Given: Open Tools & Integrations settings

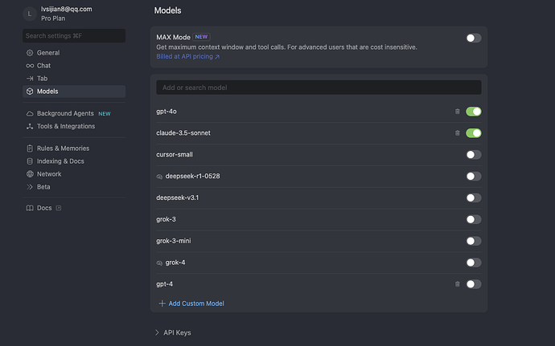Looking at the screenshot, I should click(x=74, y=126).
